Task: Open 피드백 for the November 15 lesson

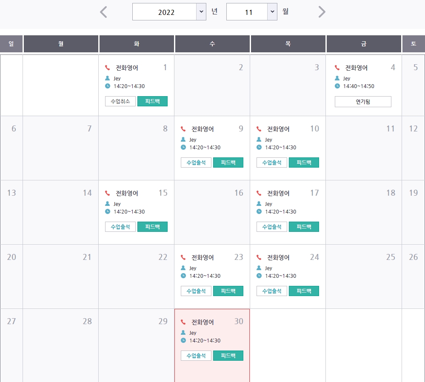Action: click(x=152, y=227)
